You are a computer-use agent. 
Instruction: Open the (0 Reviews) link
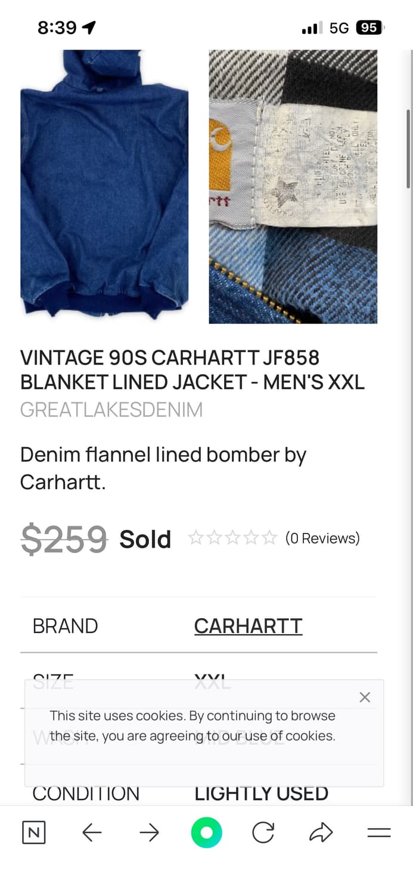coord(322,538)
